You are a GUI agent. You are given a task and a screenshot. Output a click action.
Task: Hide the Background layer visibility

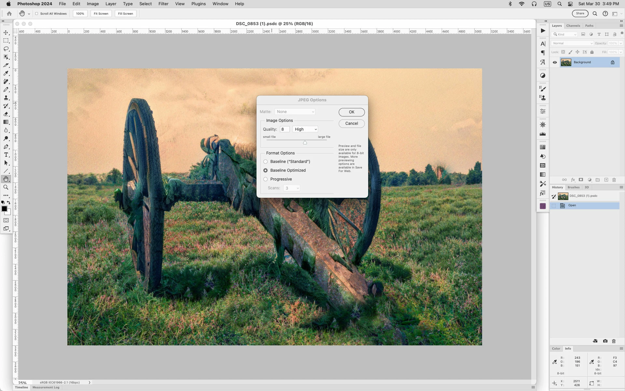click(x=555, y=62)
